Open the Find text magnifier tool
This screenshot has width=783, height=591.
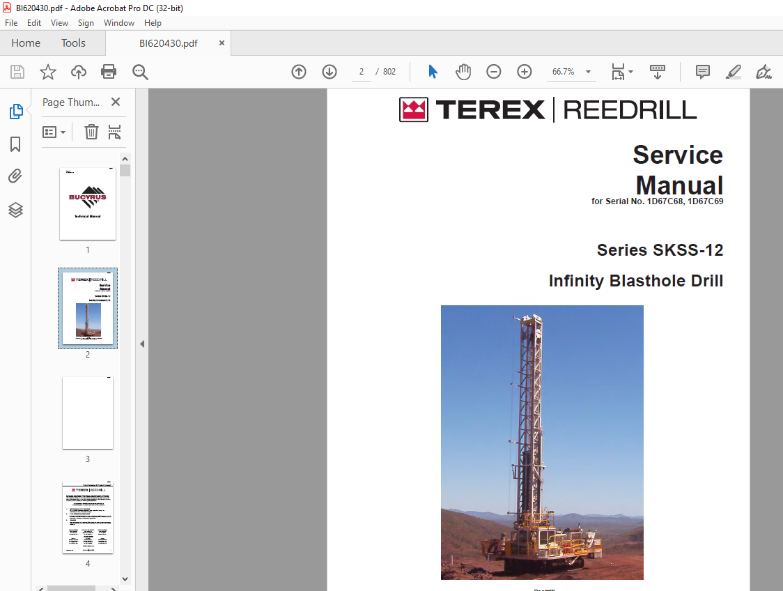pyautogui.click(x=140, y=72)
